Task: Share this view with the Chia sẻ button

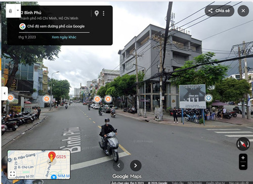Action: (220, 11)
